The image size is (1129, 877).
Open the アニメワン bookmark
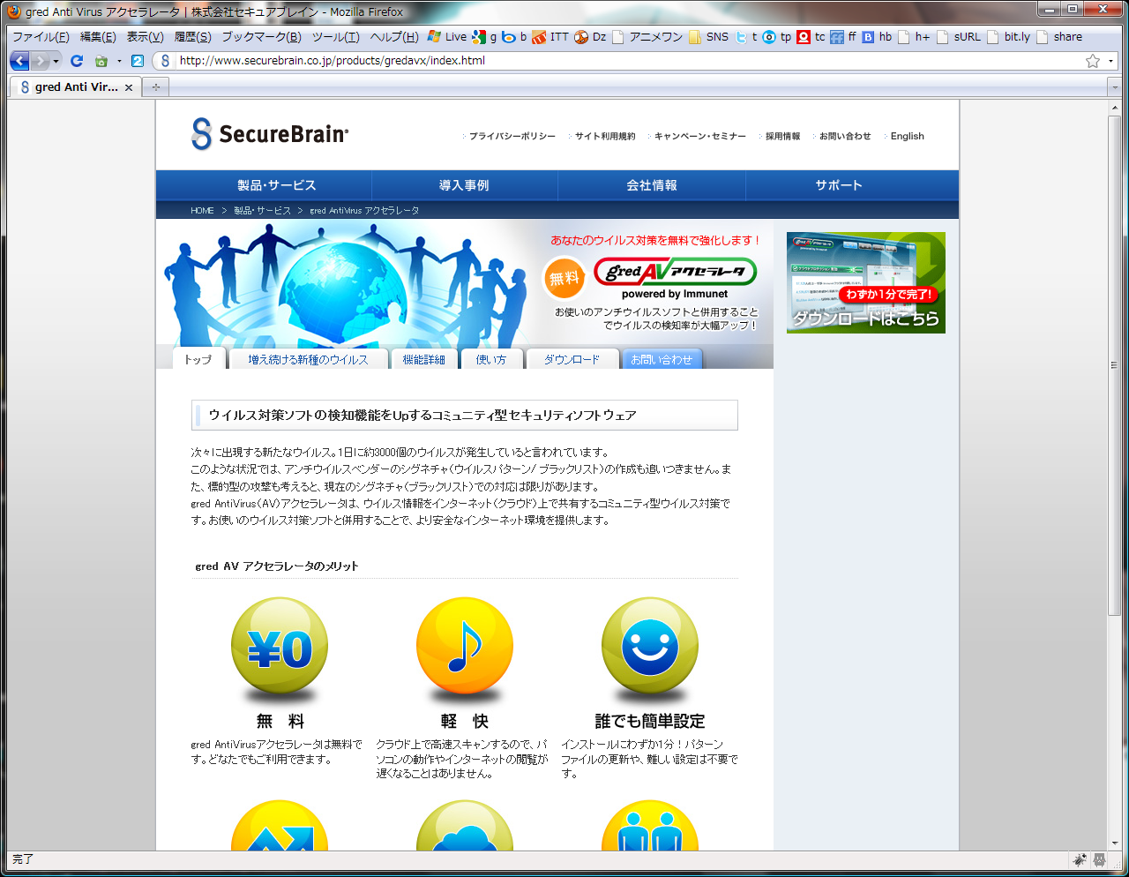(647, 37)
